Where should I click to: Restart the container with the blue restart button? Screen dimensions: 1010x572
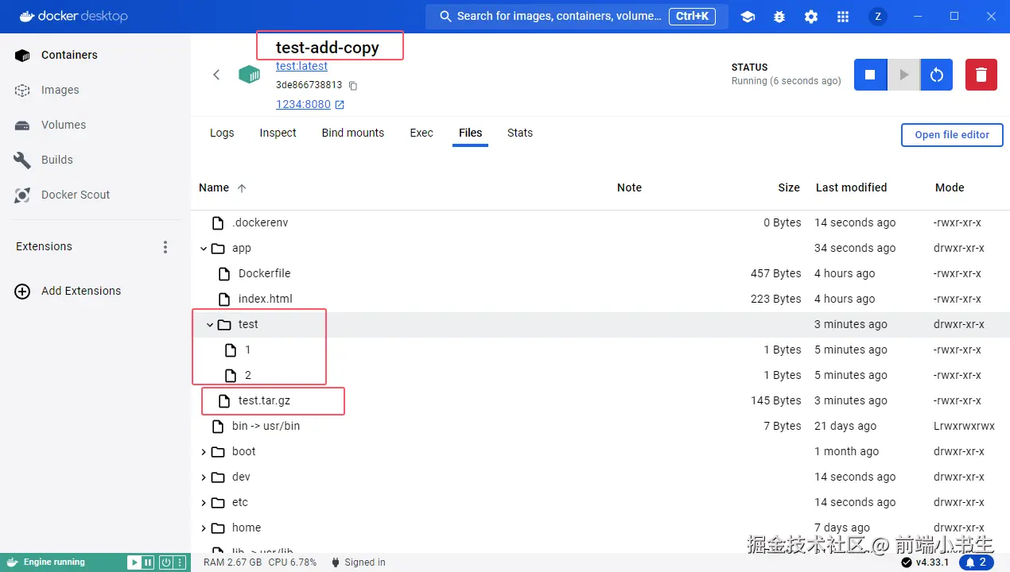[x=937, y=75]
